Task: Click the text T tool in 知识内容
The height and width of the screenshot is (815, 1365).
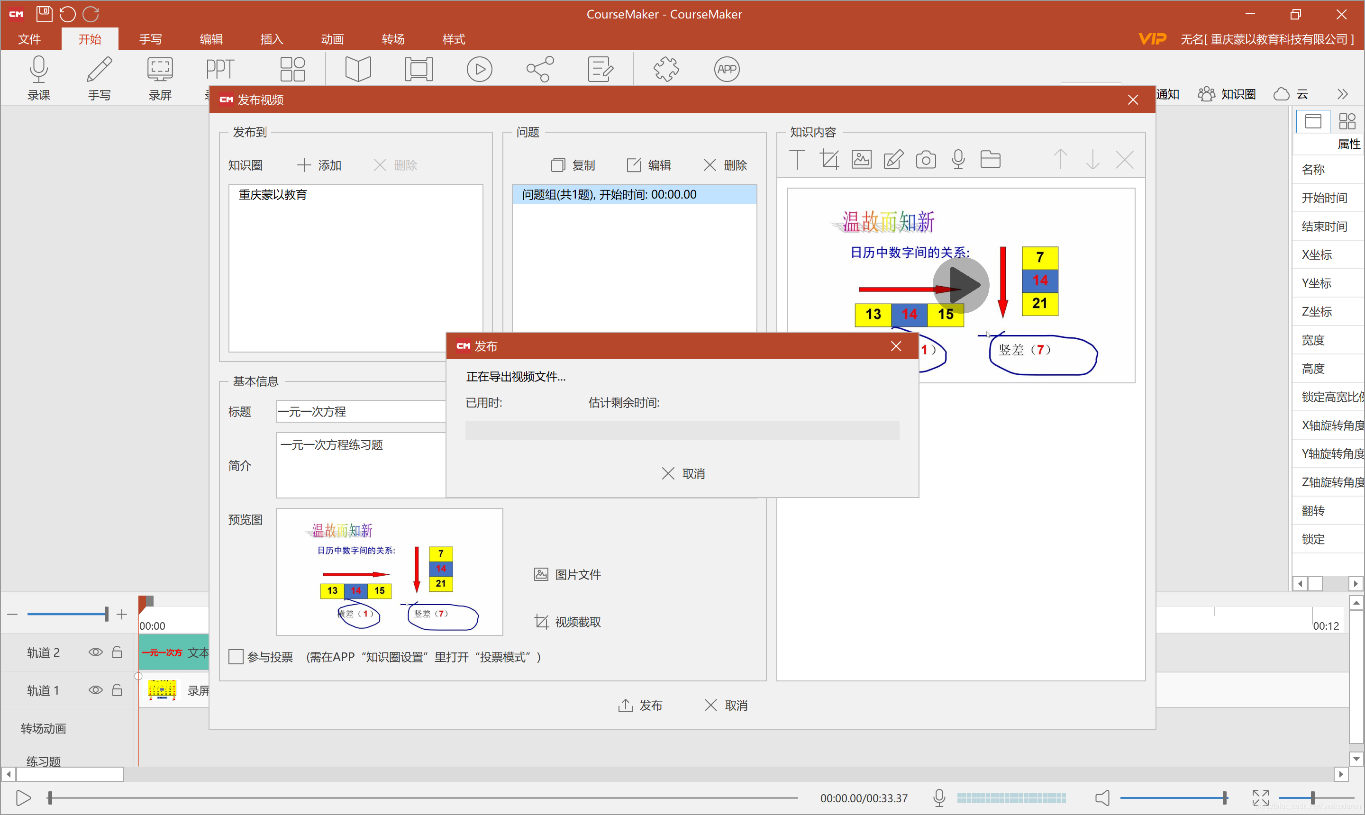Action: pos(796,160)
